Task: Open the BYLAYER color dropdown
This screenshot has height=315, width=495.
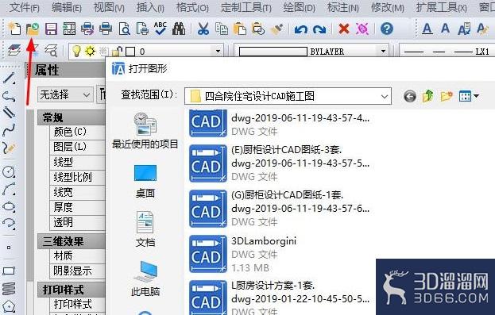Action: point(383,51)
